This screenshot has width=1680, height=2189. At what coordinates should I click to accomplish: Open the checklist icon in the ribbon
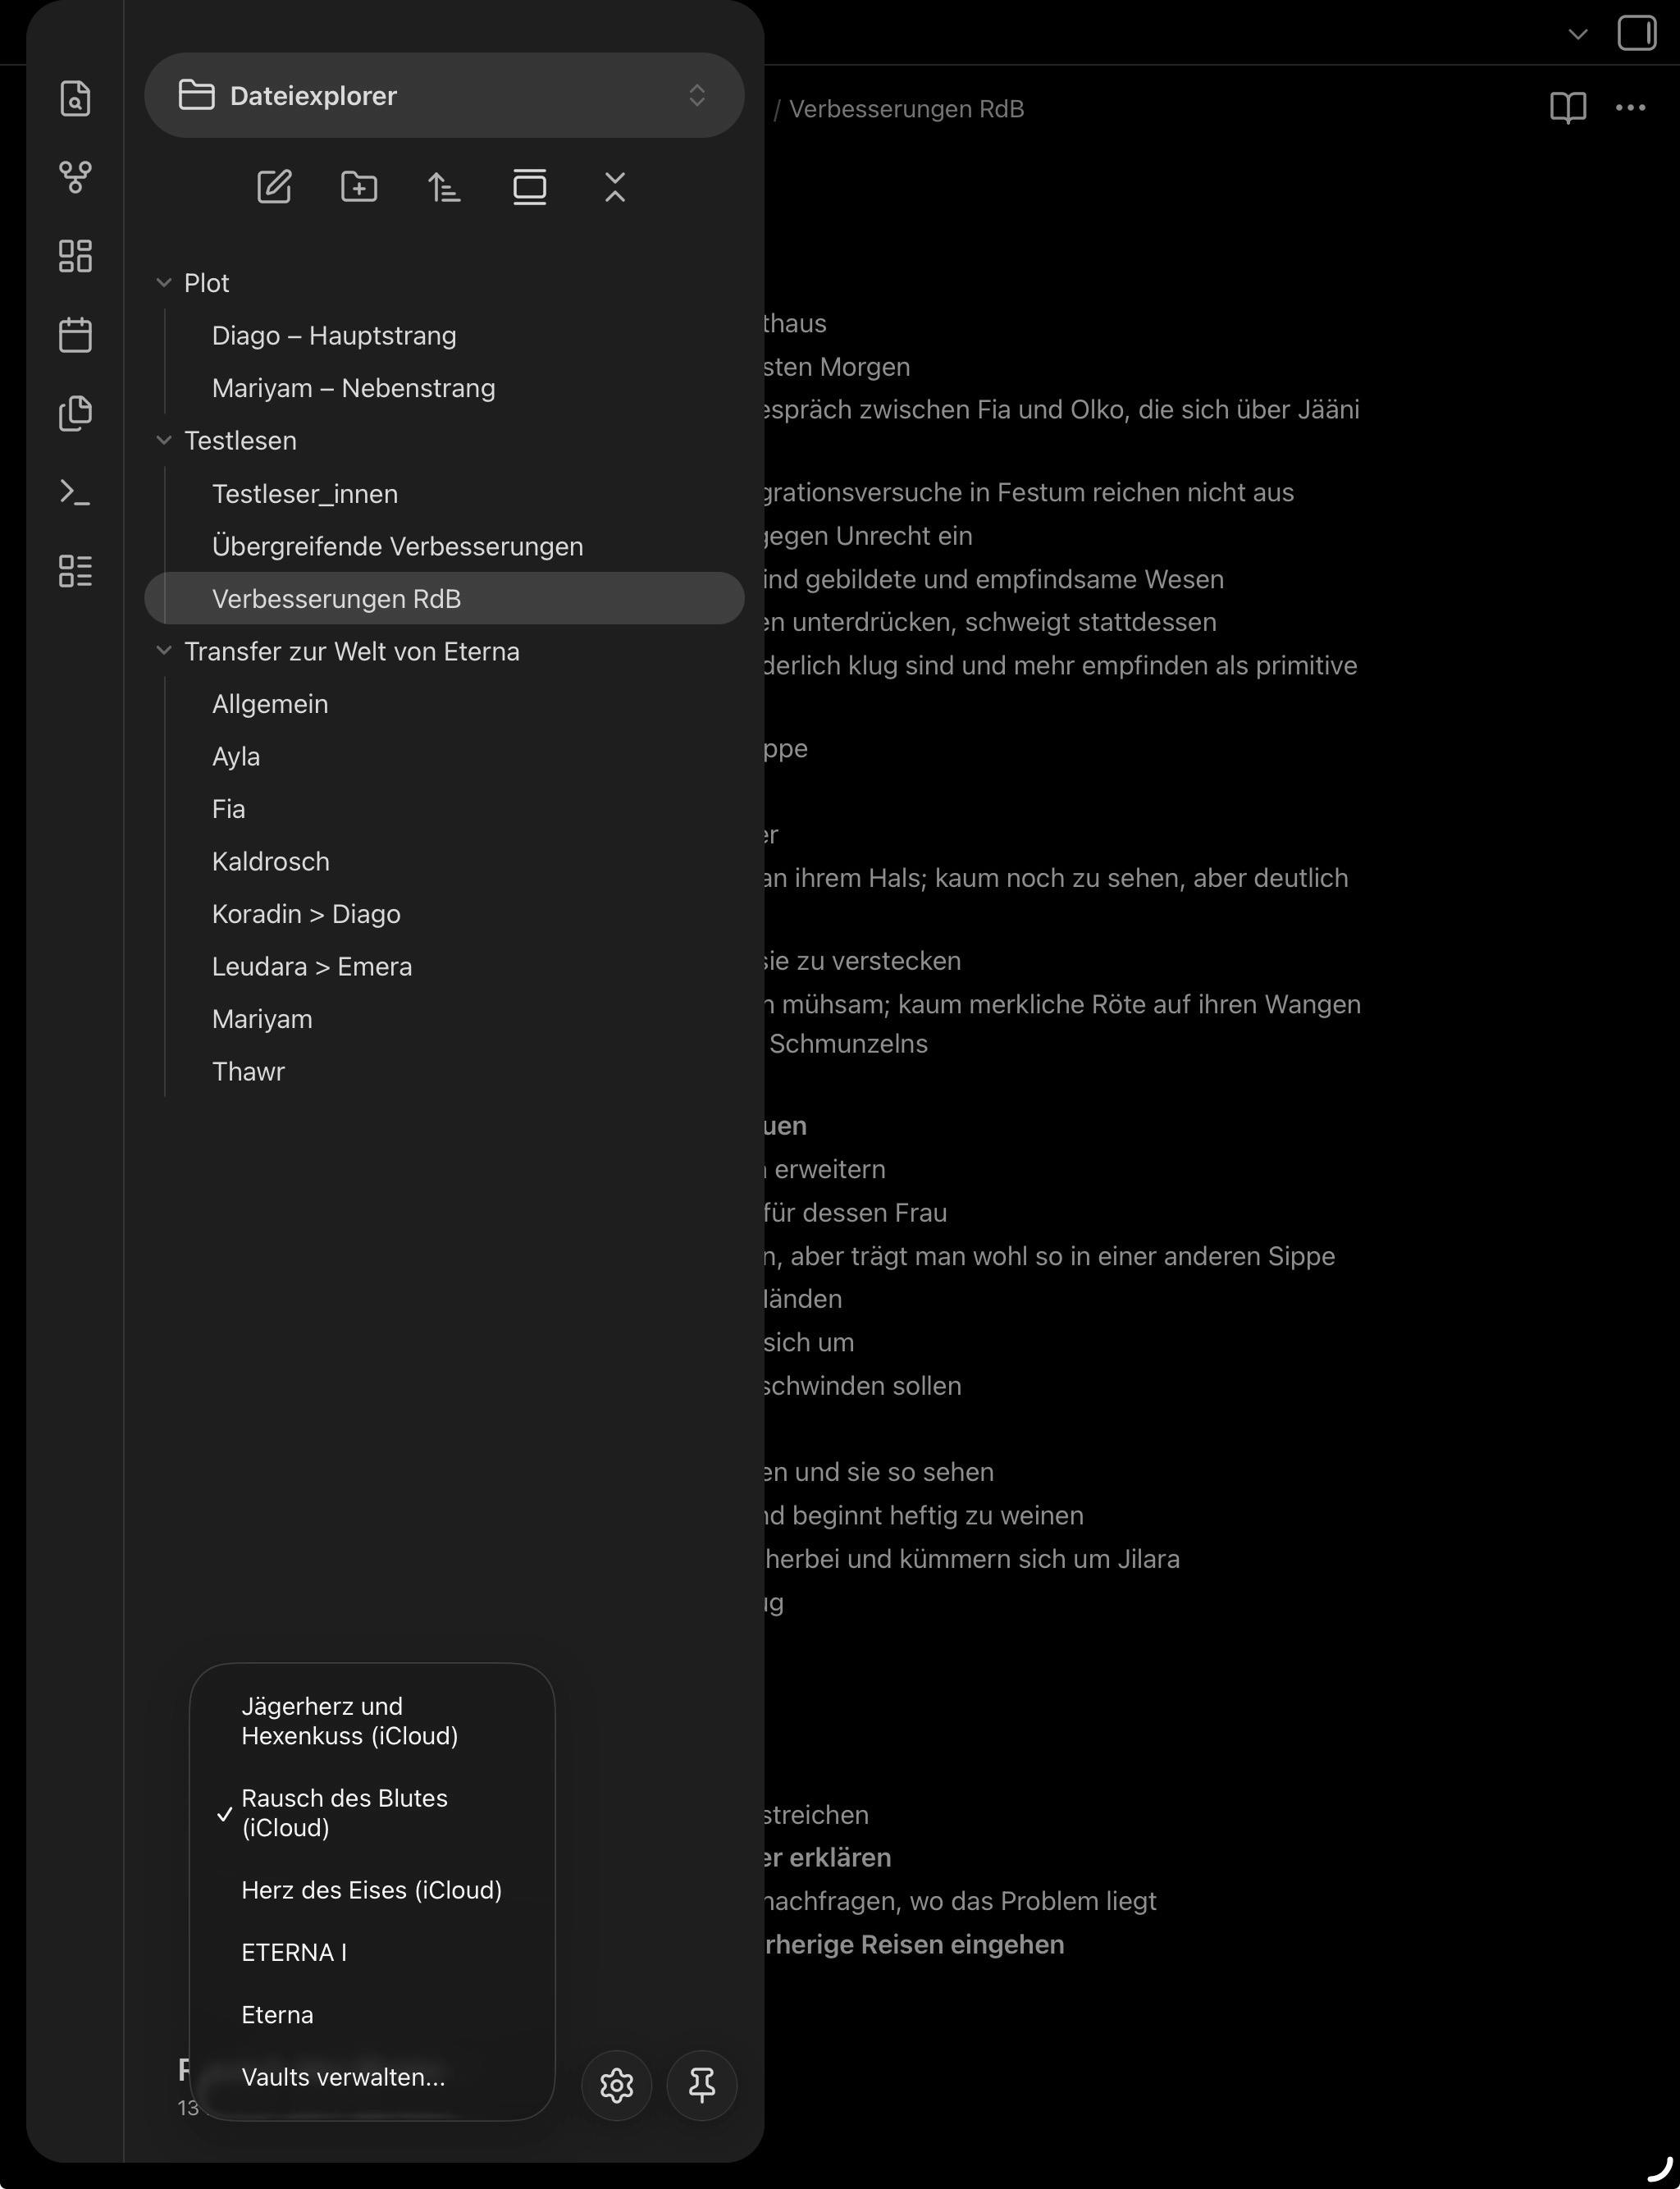tap(75, 571)
